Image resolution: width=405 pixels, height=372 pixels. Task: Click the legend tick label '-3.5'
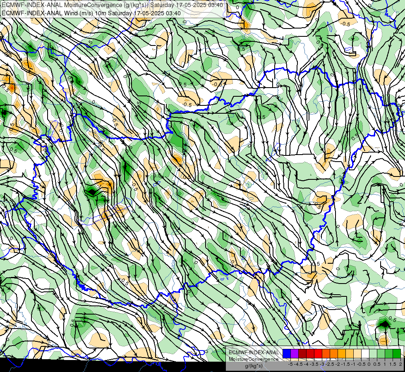[314, 364]
